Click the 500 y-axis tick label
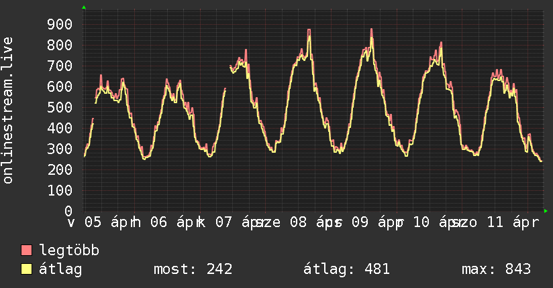553x288 pixels. 60,107
